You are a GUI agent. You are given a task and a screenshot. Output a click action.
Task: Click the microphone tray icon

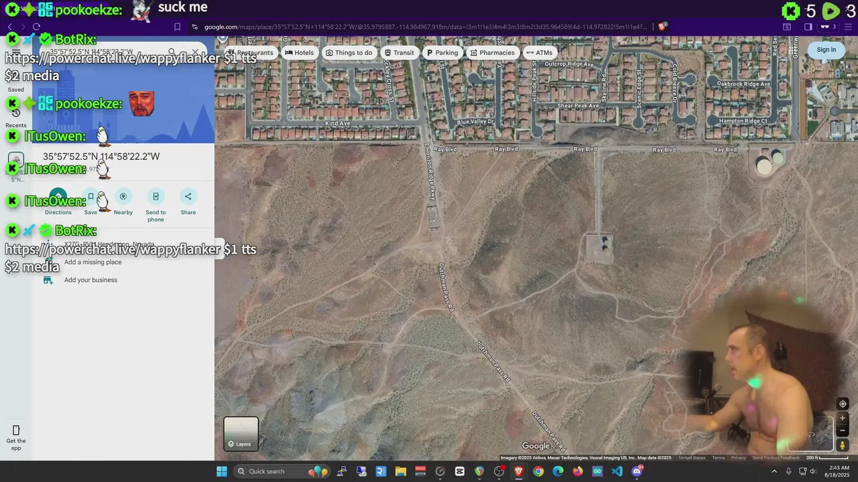click(789, 471)
